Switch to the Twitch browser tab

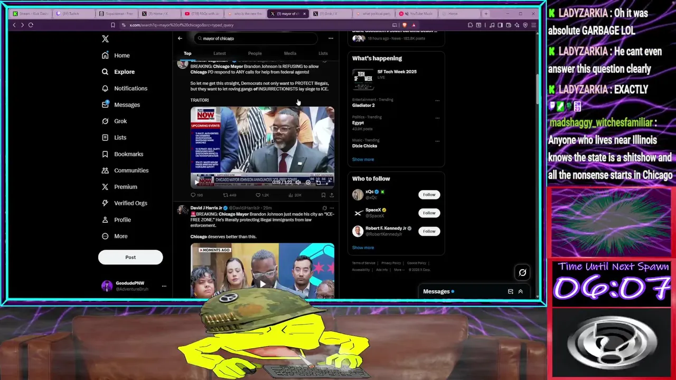74,14
